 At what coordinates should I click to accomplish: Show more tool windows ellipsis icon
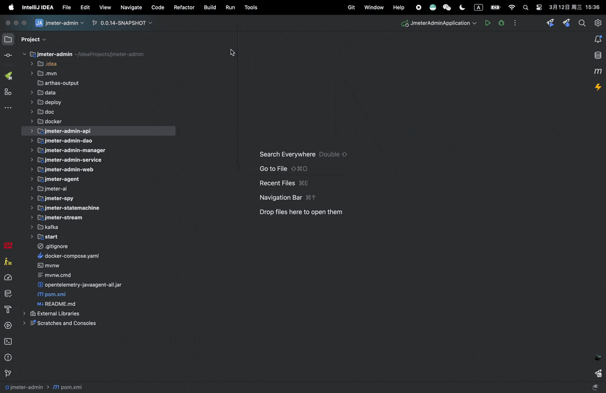[x=8, y=108]
